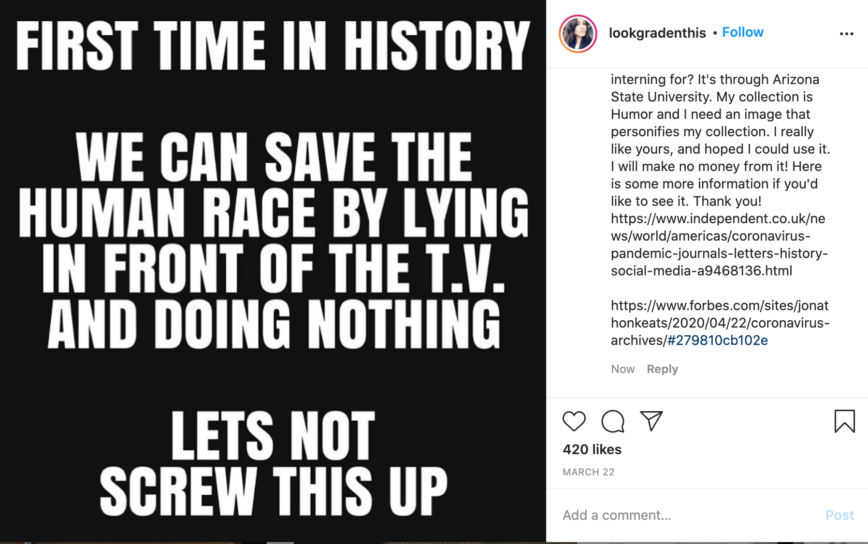Image resolution: width=868 pixels, height=544 pixels.
Task: Save the post with the bookmark icon
Action: point(844,421)
